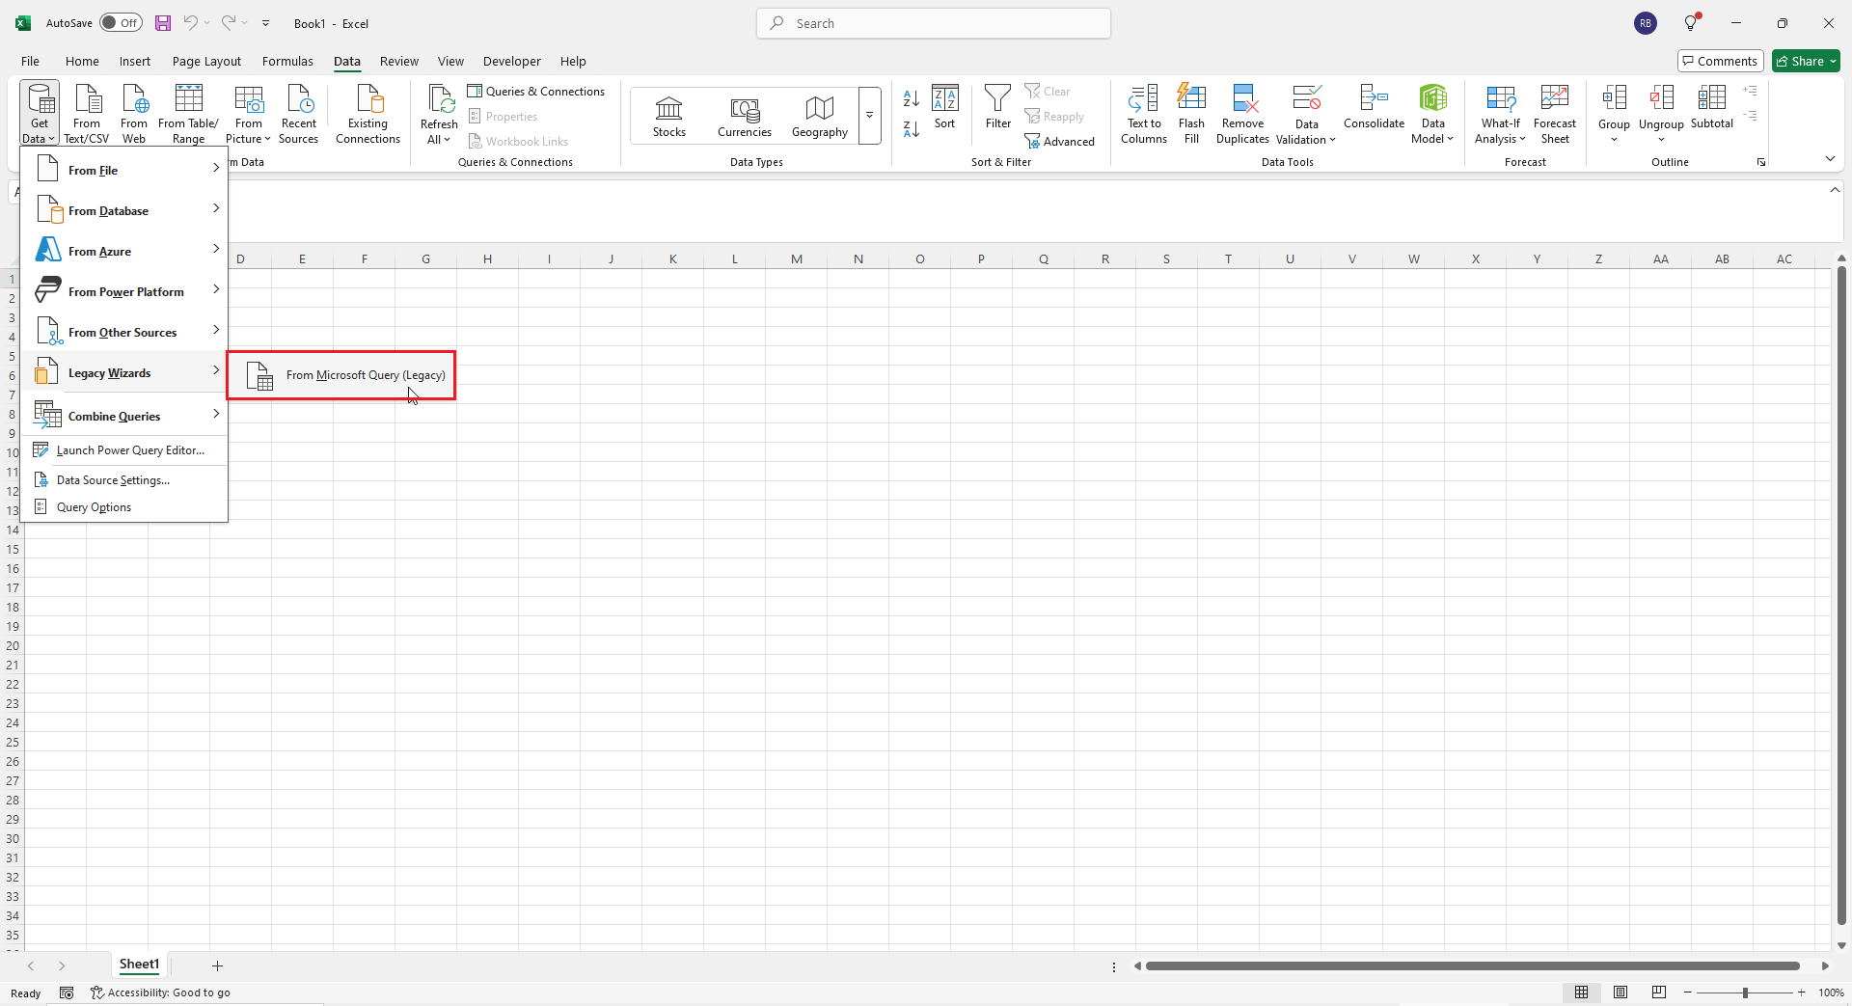Collapse the ribbon with the chevron

pyautogui.click(x=1830, y=158)
